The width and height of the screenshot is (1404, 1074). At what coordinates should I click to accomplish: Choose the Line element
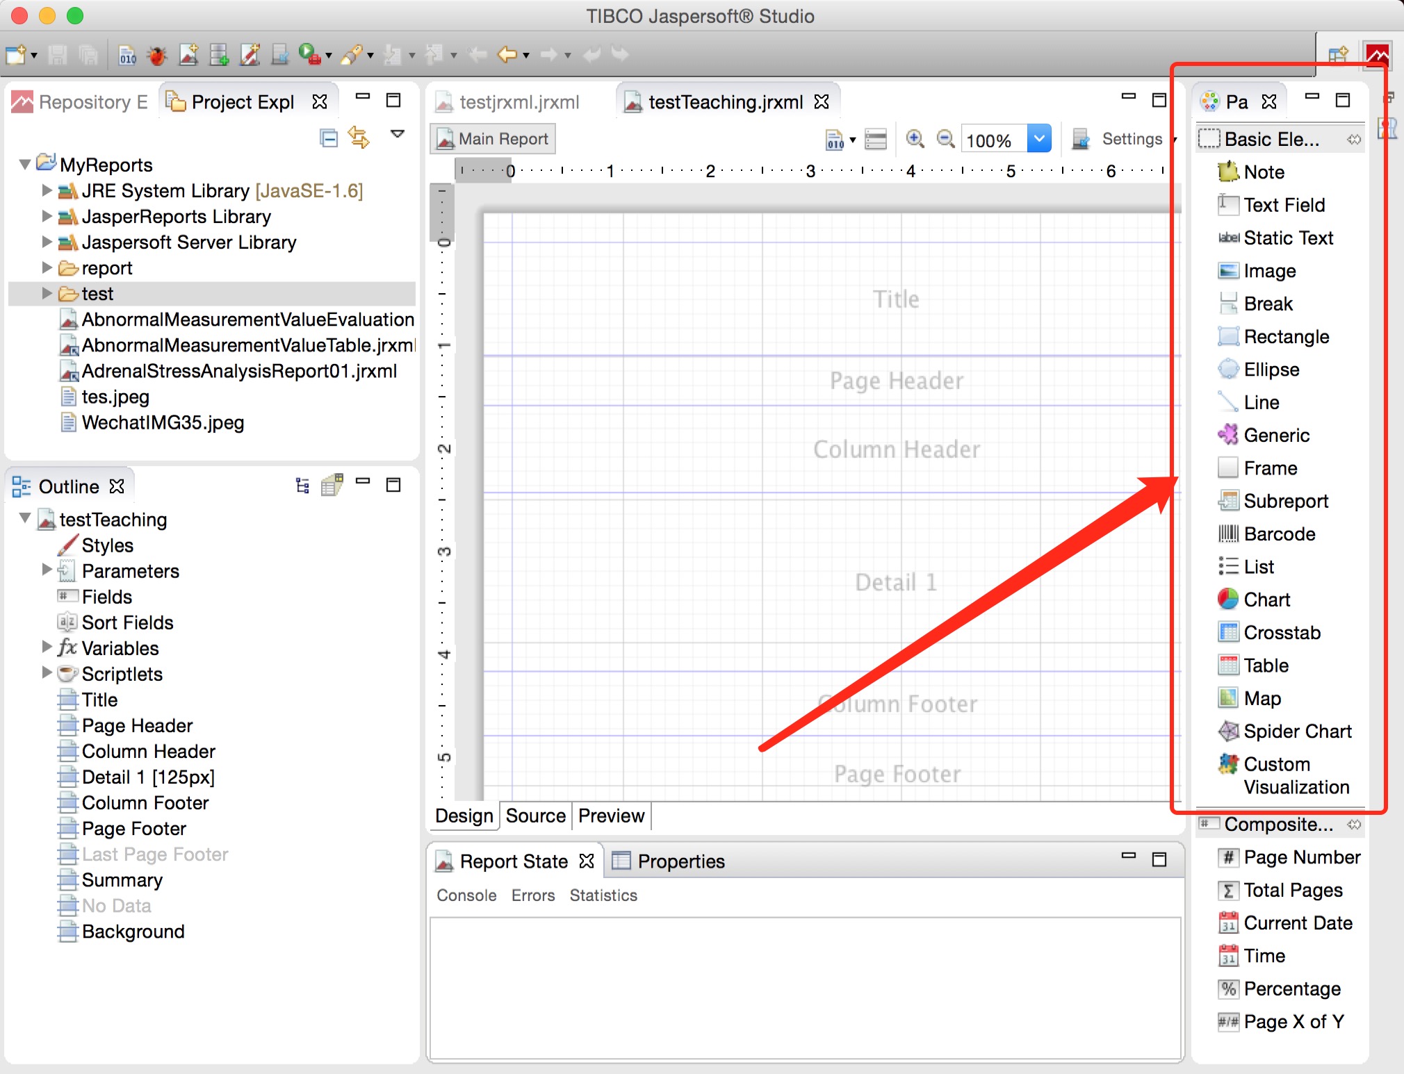coord(1248,402)
